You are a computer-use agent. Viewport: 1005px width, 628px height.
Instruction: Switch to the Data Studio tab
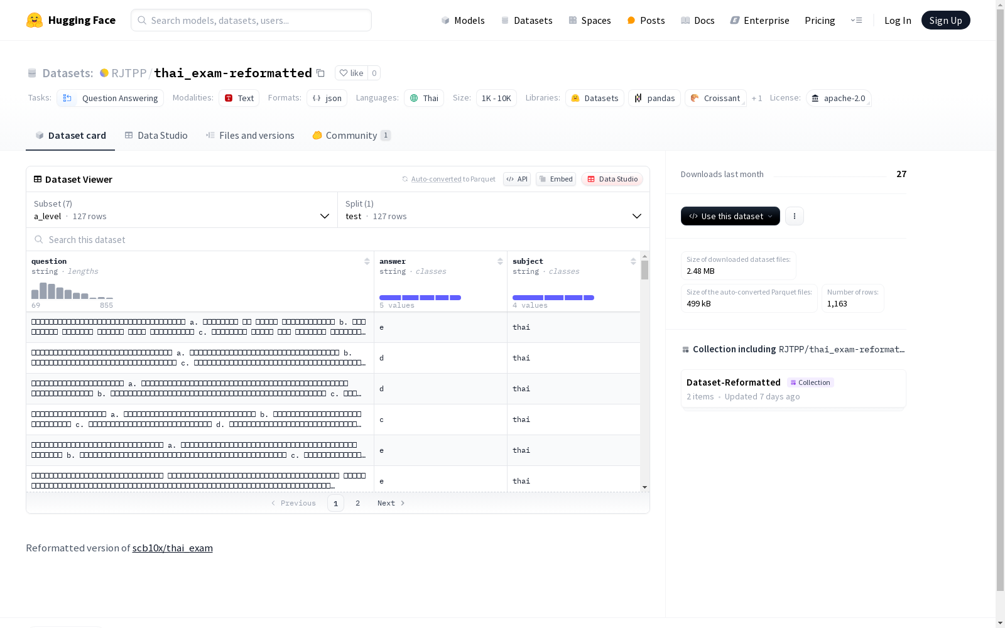click(x=156, y=136)
